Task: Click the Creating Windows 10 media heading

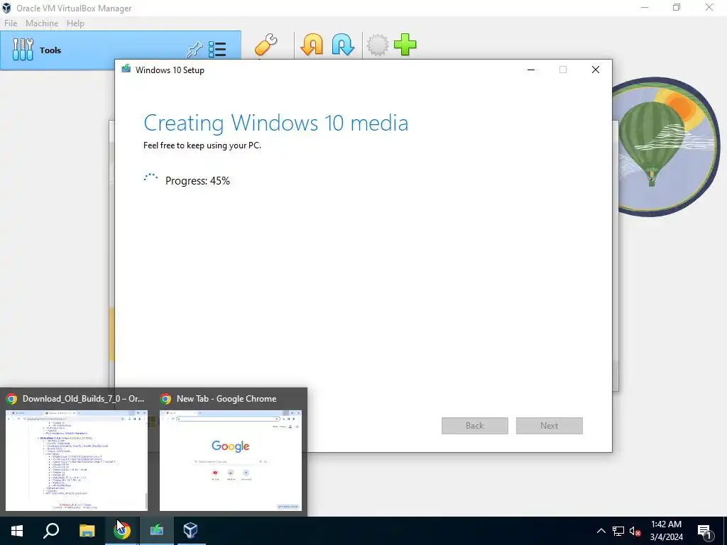Action: click(276, 123)
